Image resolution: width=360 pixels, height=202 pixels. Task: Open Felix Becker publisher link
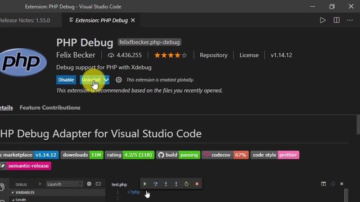[x=76, y=55]
